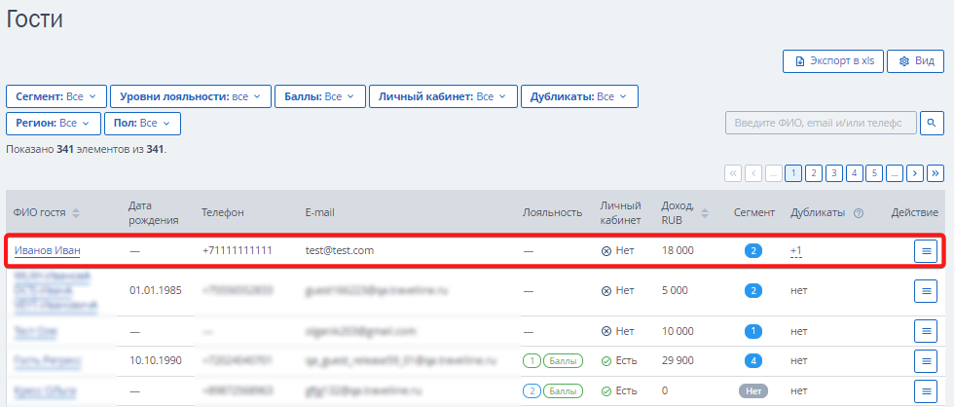Open the Сегмент filter dropdown
The width and height of the screenshot is (954, 407).
(x=56, y=96)
